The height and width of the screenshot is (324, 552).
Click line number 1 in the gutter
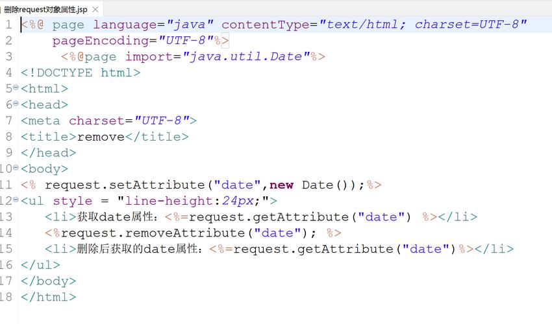(x=9, y=25)
